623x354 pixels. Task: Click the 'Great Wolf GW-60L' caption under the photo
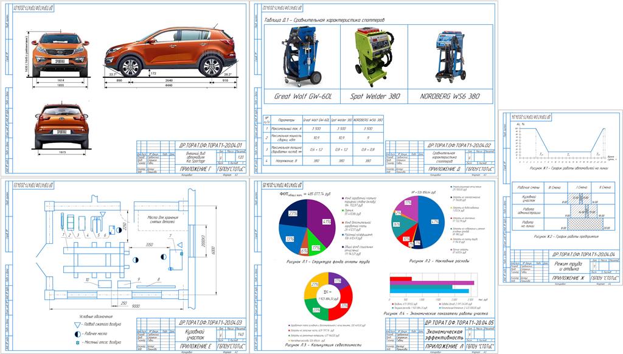(302, 97)
